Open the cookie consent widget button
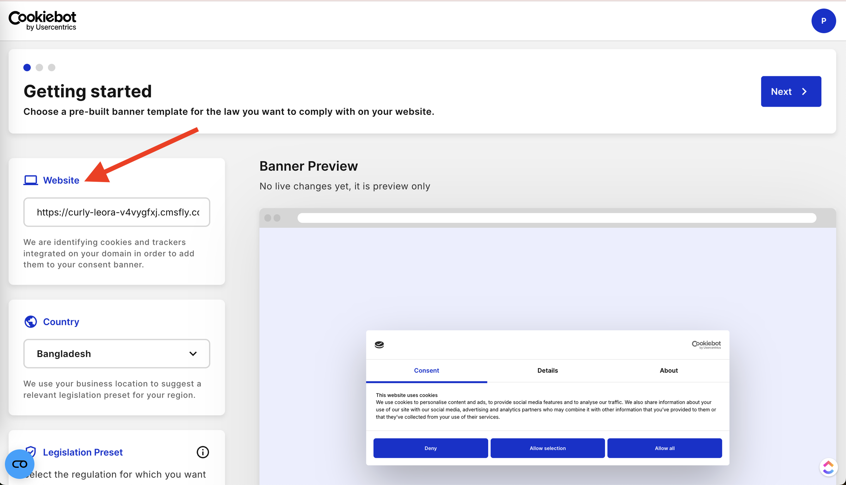 (20, 464)
